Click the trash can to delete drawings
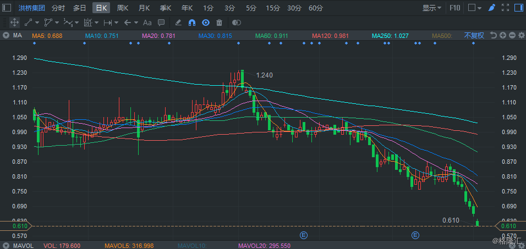The height and width of the screenshot is (249, 526). [220, 23]
